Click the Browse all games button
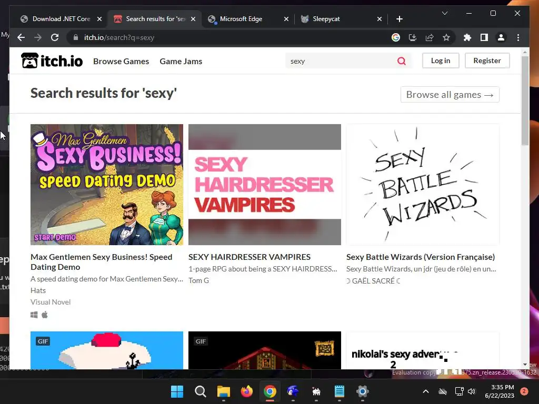Screen dimensions: 539x404 (450, 95)
